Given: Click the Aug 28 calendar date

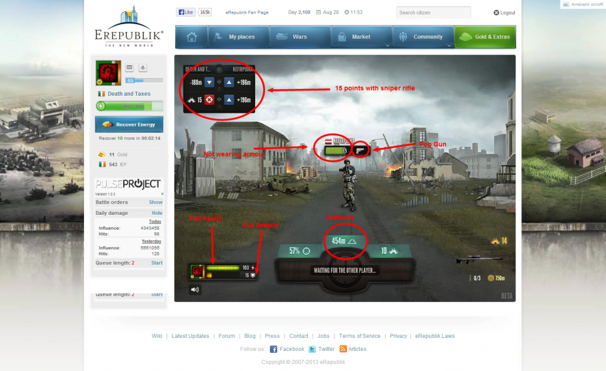Looking at the screenshot, I should pyautogui.click(x=327, y=12).
